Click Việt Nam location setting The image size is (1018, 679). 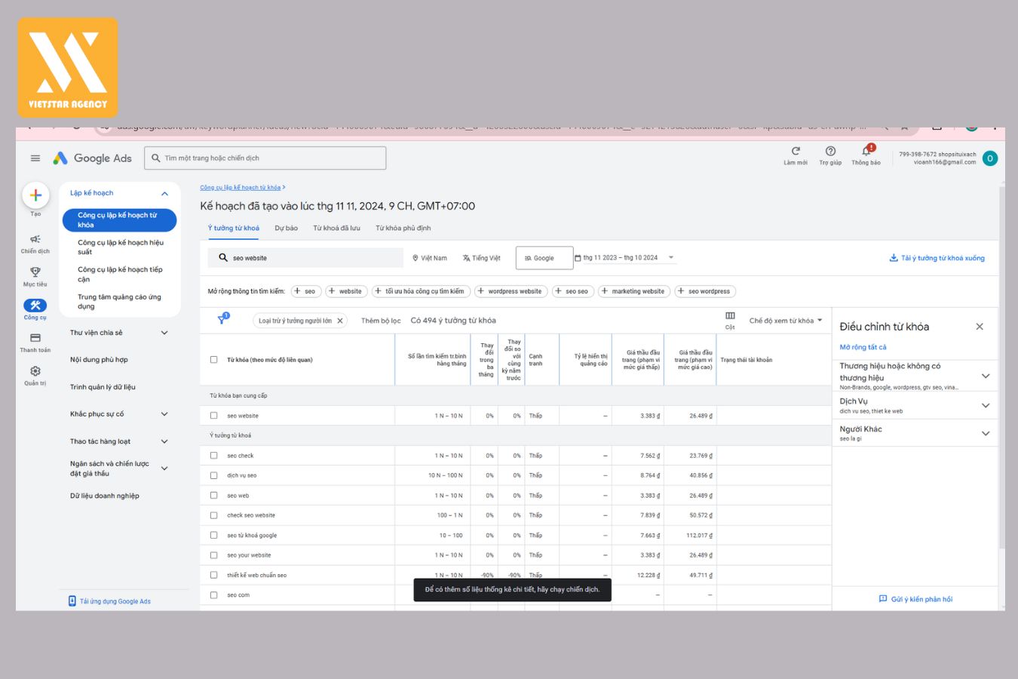coord(430,258)
